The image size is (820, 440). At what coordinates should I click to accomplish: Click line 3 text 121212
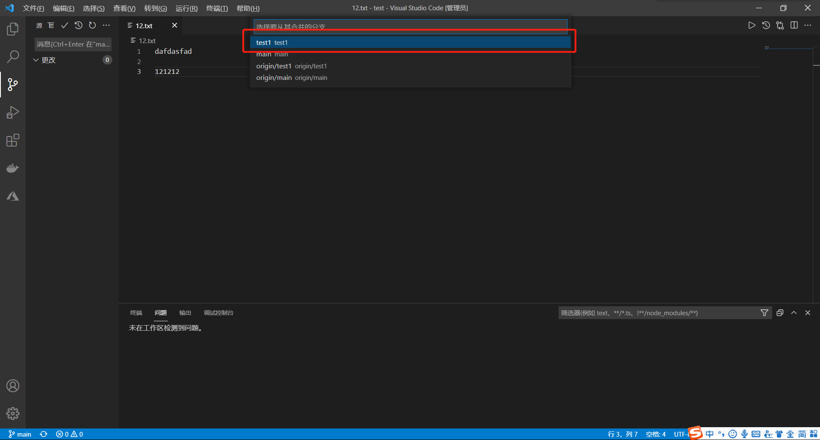pyautogui.click(x=167, y=71)
